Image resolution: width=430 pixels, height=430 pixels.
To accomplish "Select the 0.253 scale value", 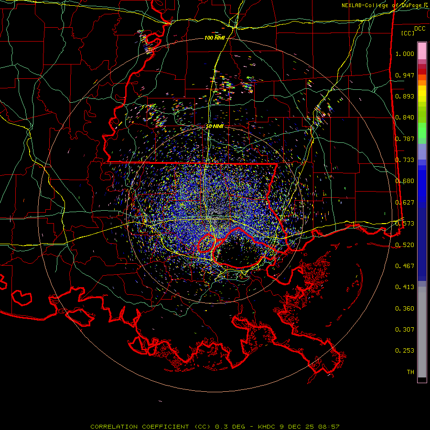I will point(405,351).
